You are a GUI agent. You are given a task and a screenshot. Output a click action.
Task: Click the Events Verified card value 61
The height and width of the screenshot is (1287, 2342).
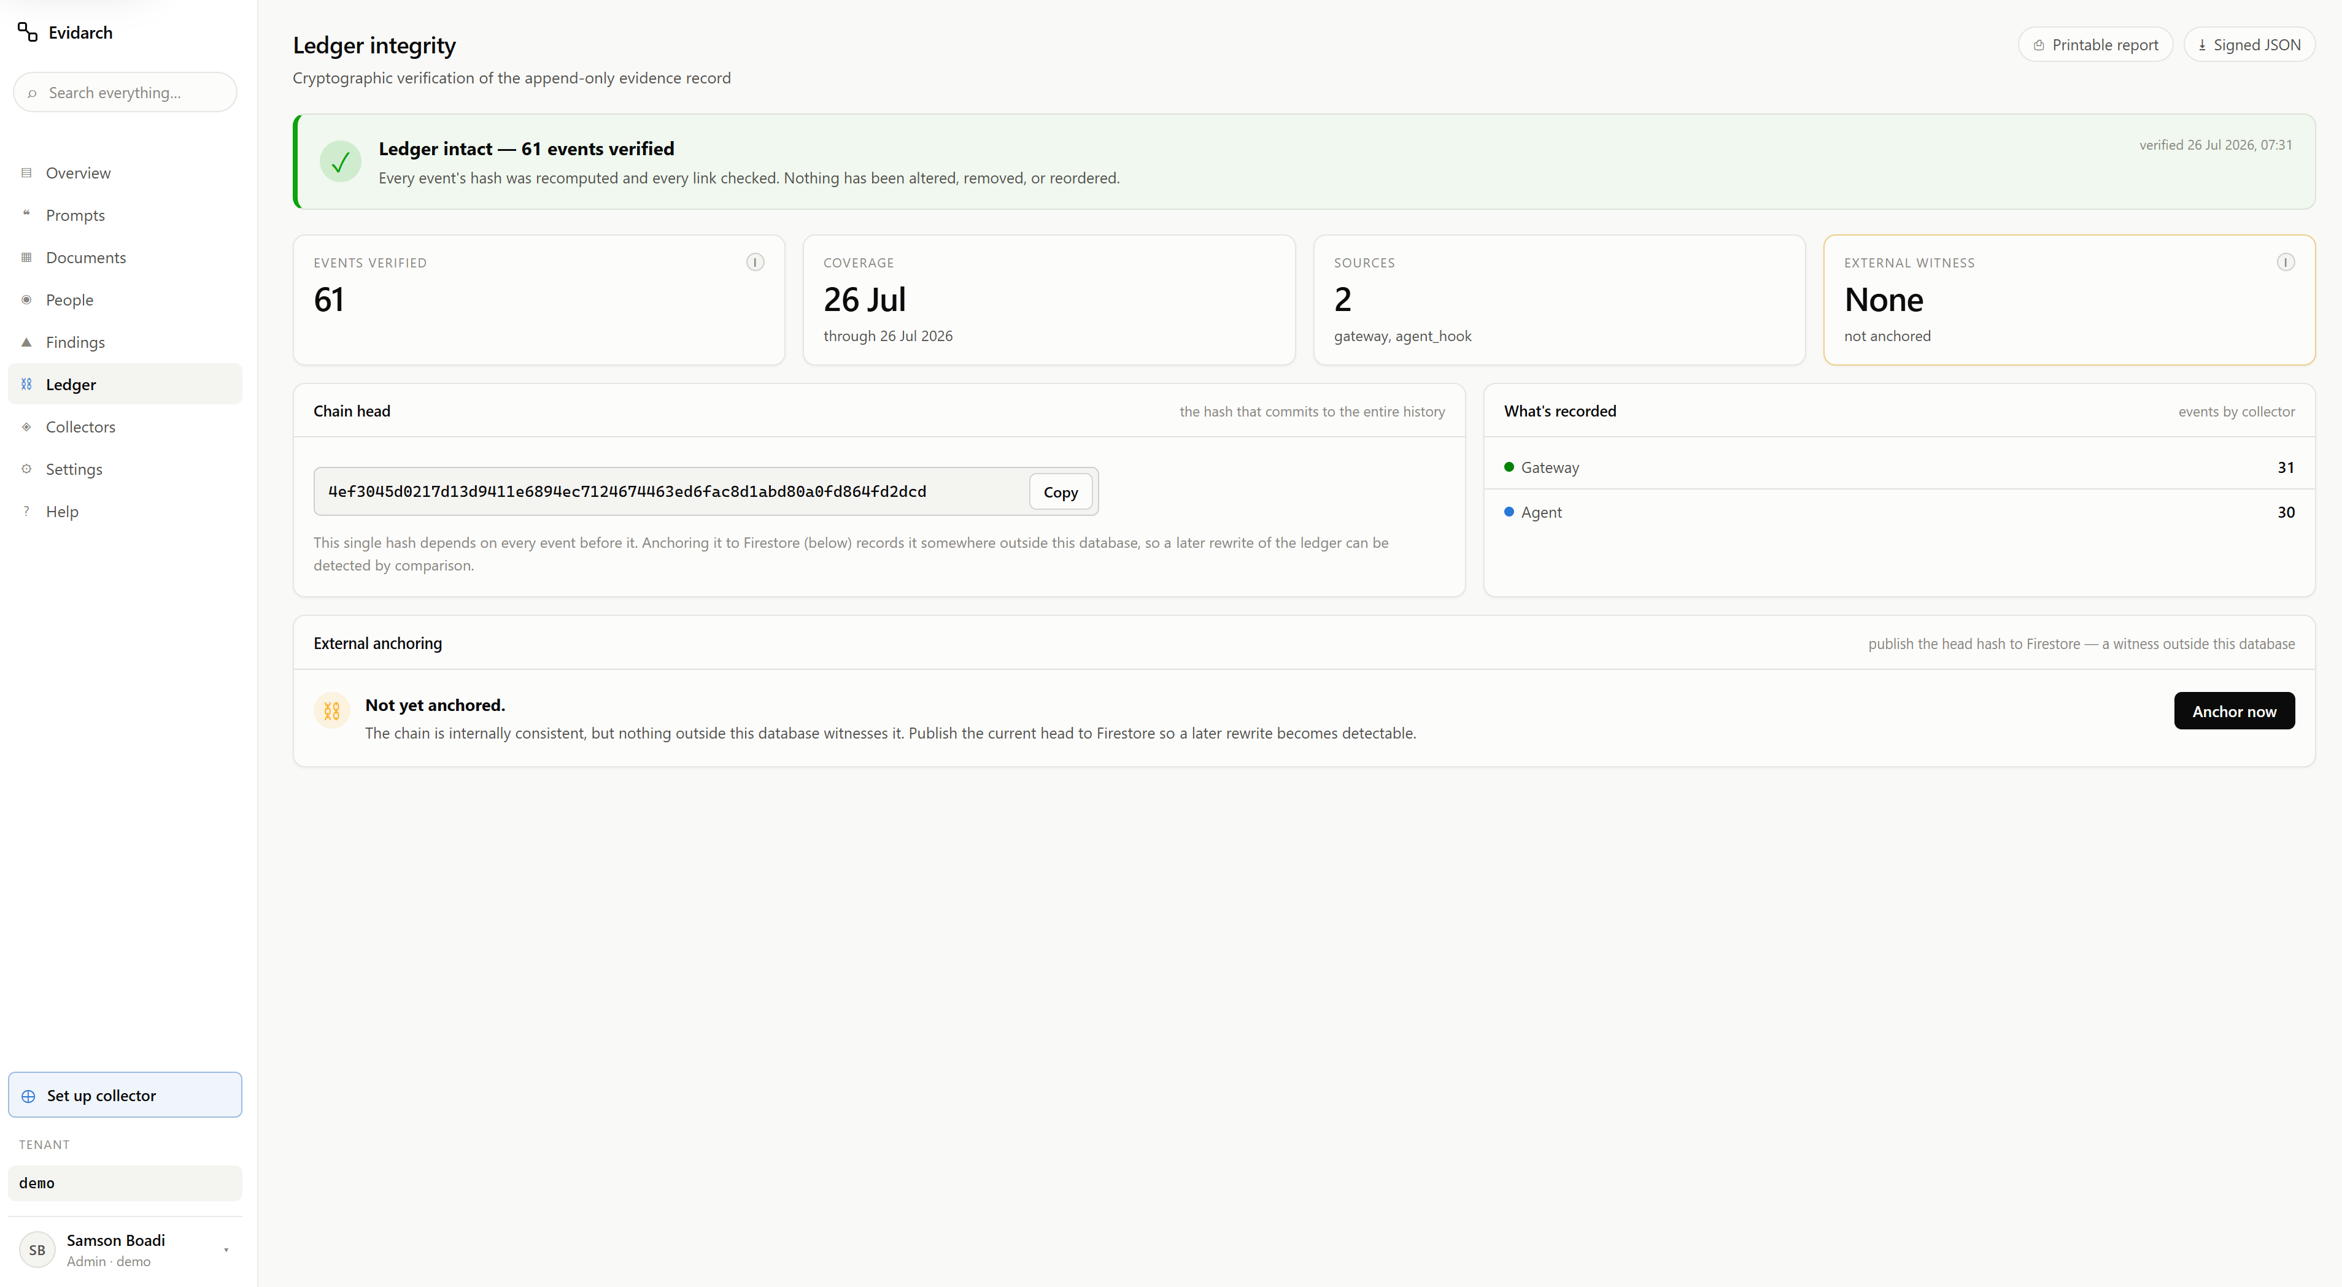click(329, 300)
